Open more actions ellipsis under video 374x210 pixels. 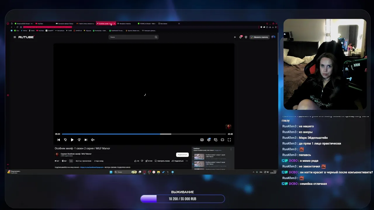187,161
